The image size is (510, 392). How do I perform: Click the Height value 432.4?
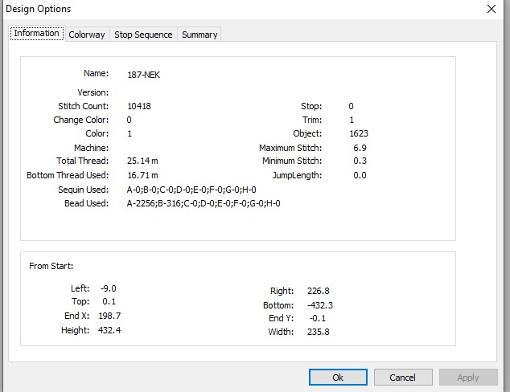tap(109, 330)
